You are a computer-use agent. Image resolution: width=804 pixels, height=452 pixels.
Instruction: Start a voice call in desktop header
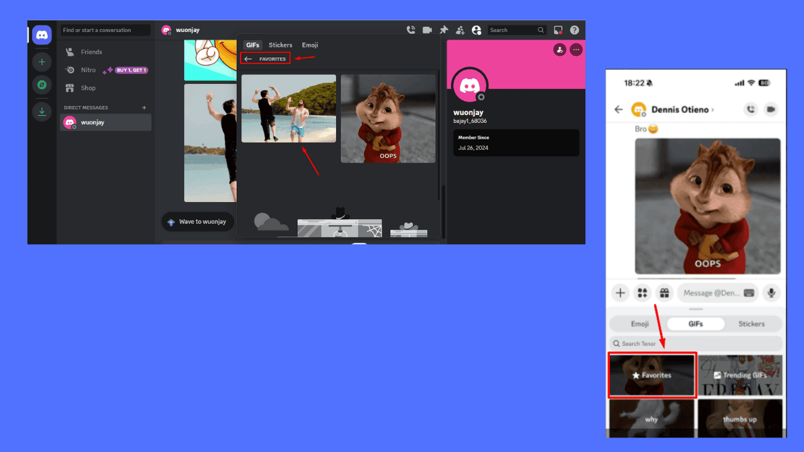point(411,30)
